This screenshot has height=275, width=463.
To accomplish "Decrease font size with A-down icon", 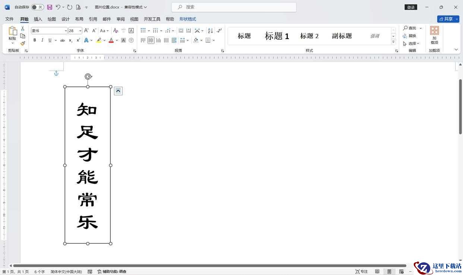I will click(94, 31).
